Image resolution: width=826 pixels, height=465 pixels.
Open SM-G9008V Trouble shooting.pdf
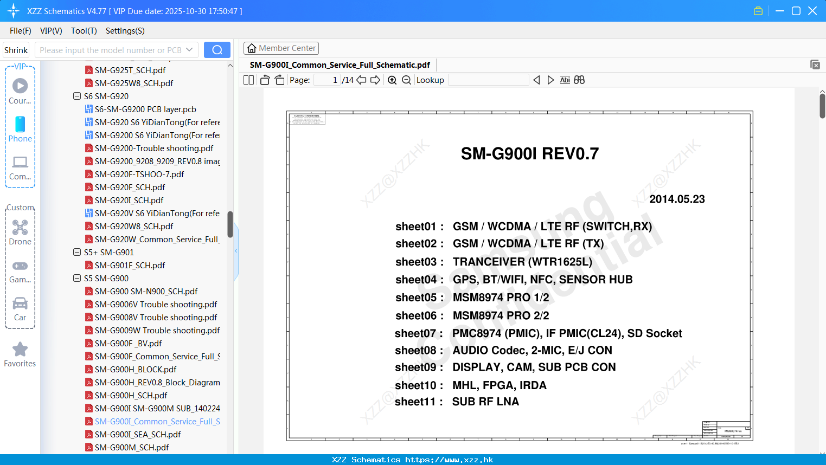(x=156, y=317)
